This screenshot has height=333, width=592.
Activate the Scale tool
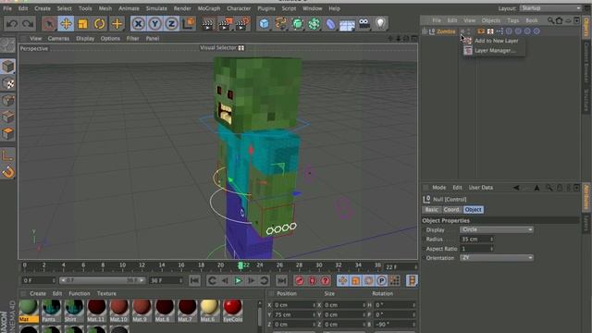[82, 24]
